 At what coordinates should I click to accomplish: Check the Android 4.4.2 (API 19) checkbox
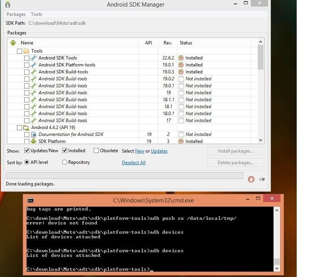(x=19, y=128)
